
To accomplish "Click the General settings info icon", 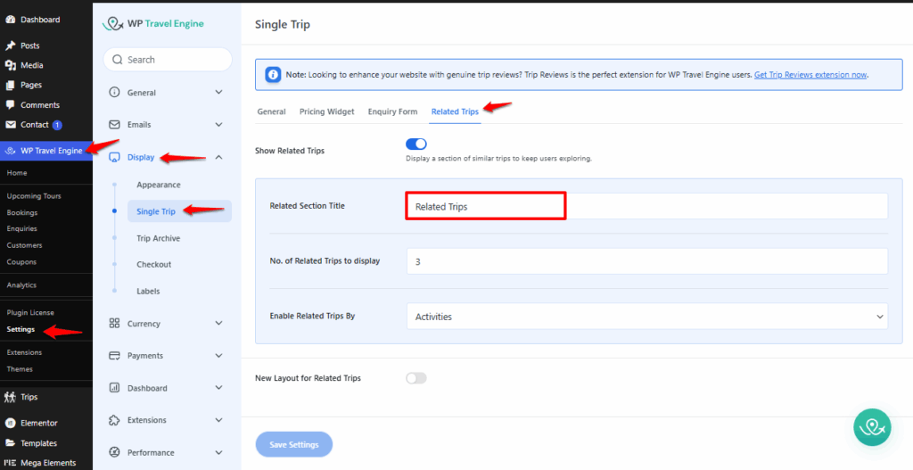I will coord(114,93).
